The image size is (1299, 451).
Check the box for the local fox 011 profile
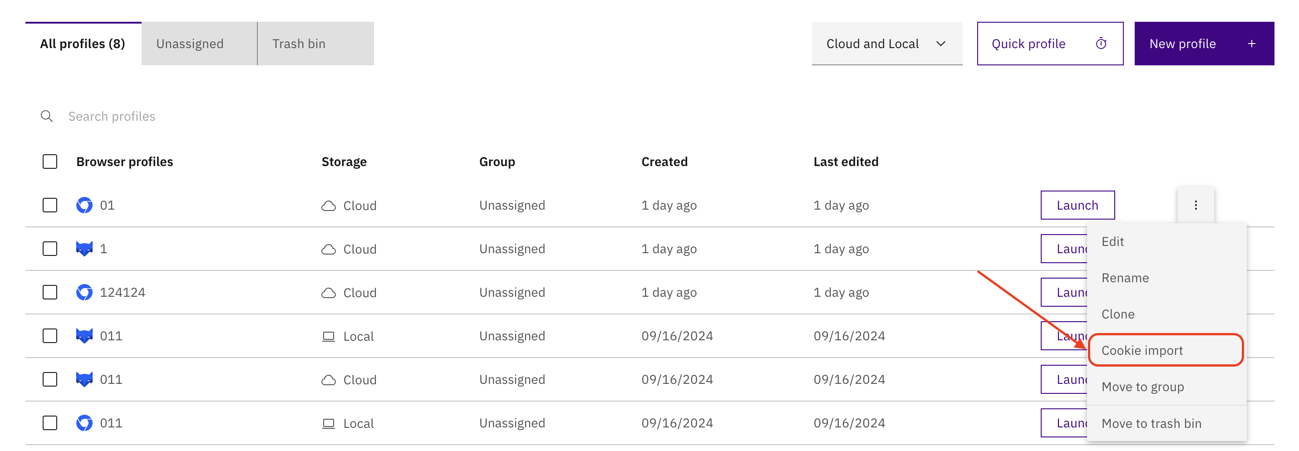click(50, 336)
